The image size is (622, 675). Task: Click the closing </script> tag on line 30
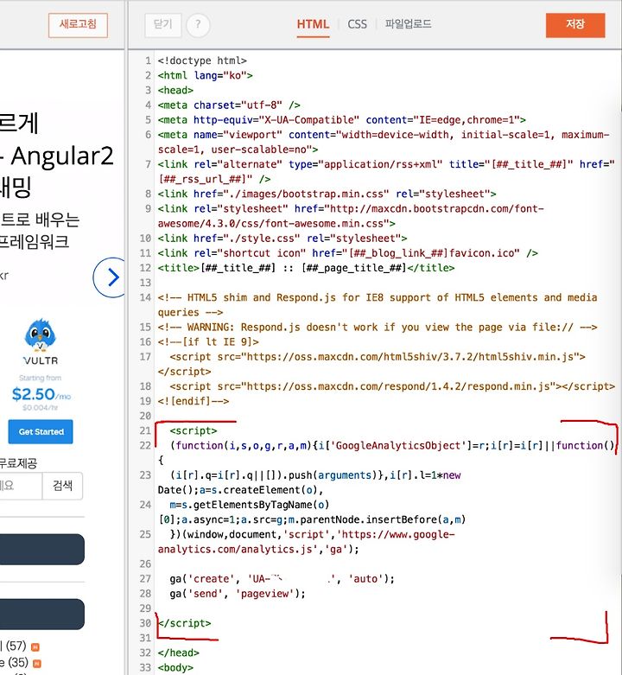pos(185,623)
